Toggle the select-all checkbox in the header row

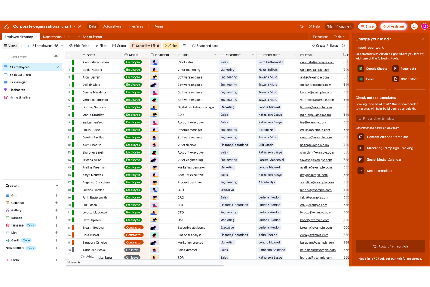[x=69, y=54]
